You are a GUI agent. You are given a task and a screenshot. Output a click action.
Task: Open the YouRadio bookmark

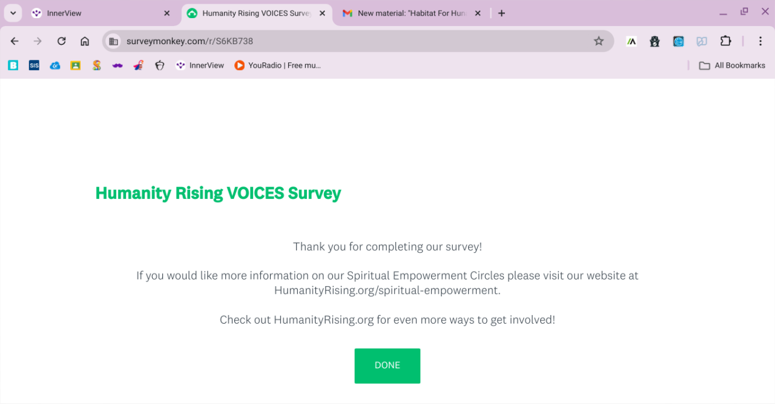point(277,65)
